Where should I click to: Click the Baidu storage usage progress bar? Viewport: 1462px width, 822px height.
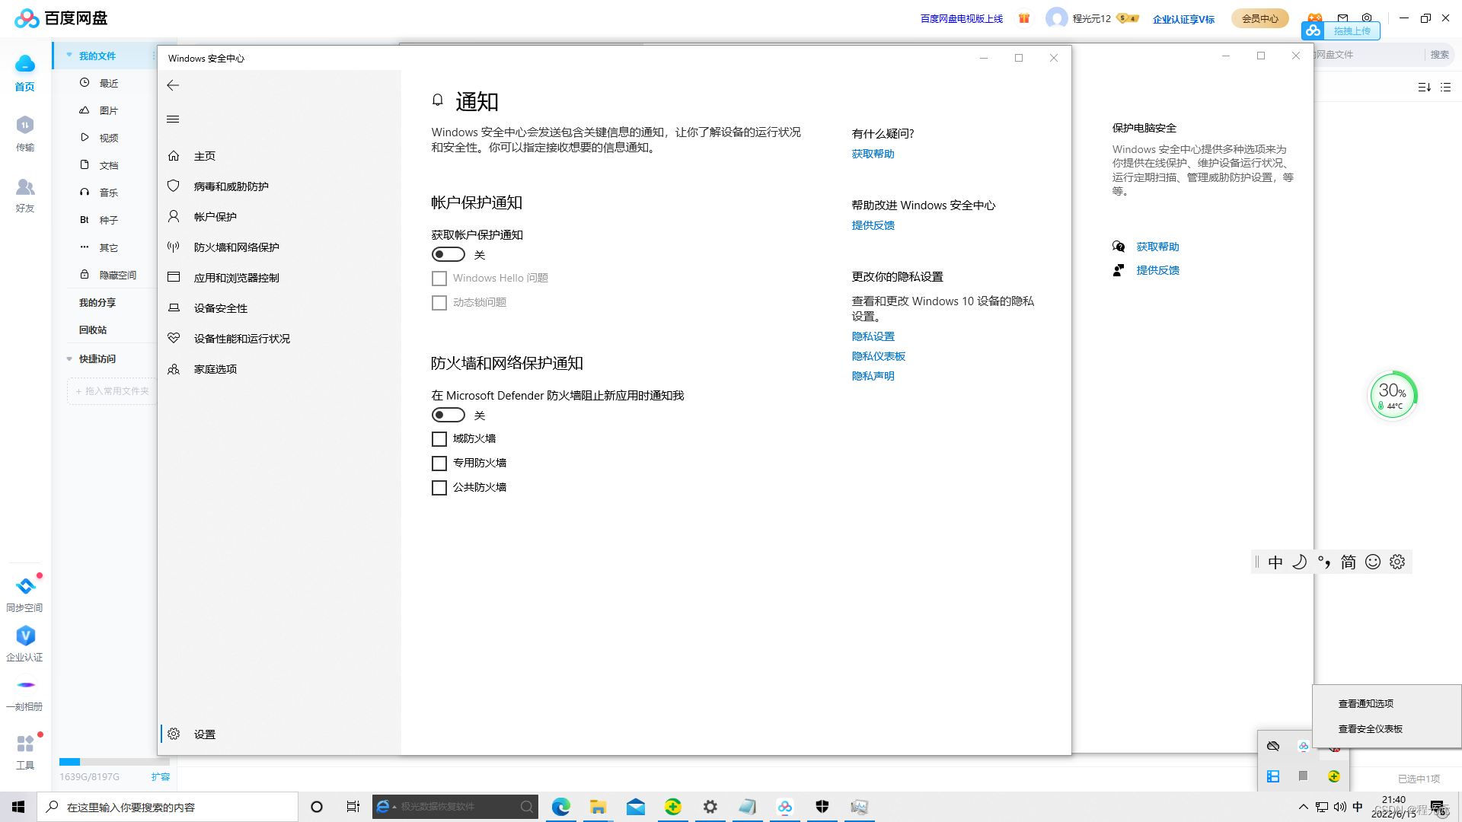pos(114,762)
